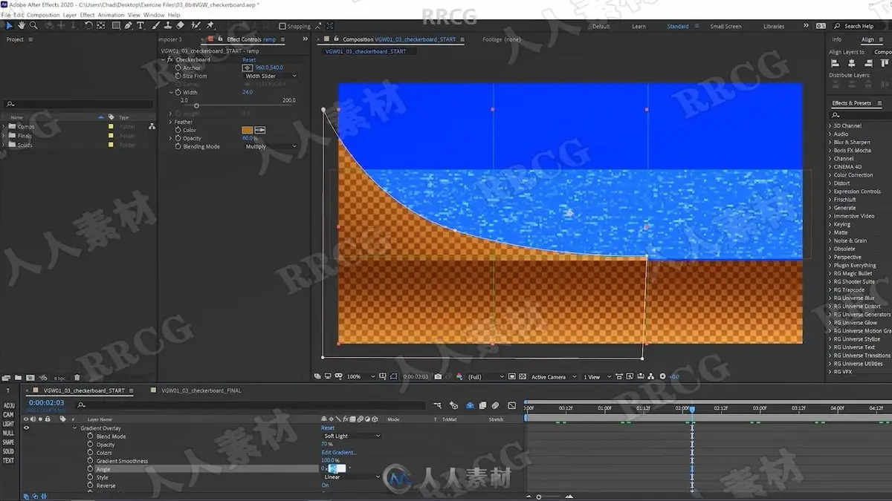Reset the Checkerboard effect

tap(249, 59)
